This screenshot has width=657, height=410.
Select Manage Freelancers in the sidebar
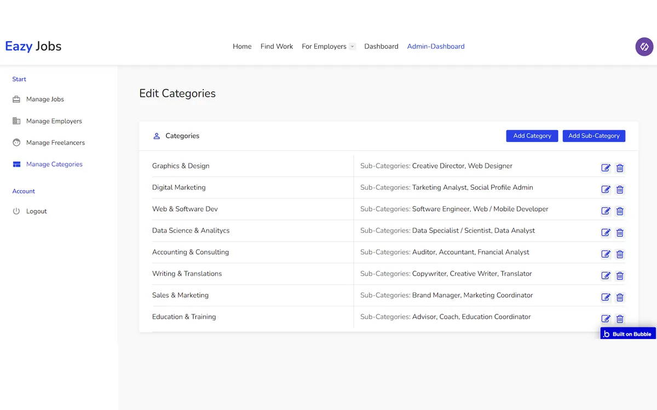(x=55, y=143)
